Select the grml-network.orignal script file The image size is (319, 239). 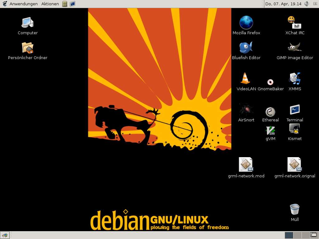[x=295, y=164]
